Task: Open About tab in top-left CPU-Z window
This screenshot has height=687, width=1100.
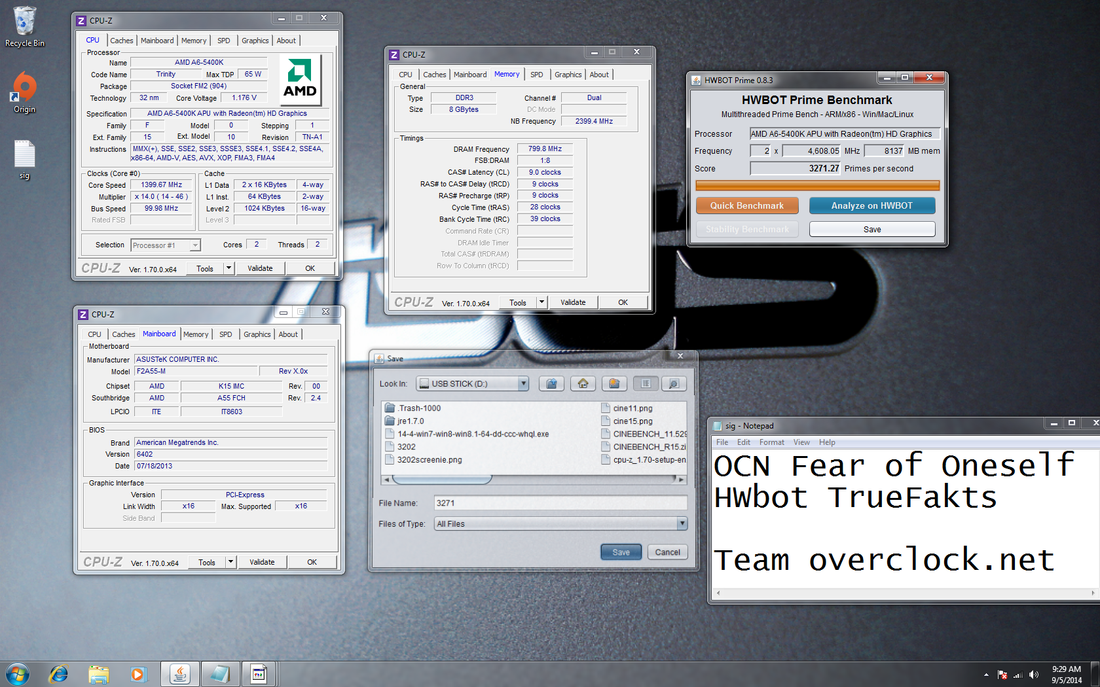Action: pyautogui.click(x=286, y=41)
